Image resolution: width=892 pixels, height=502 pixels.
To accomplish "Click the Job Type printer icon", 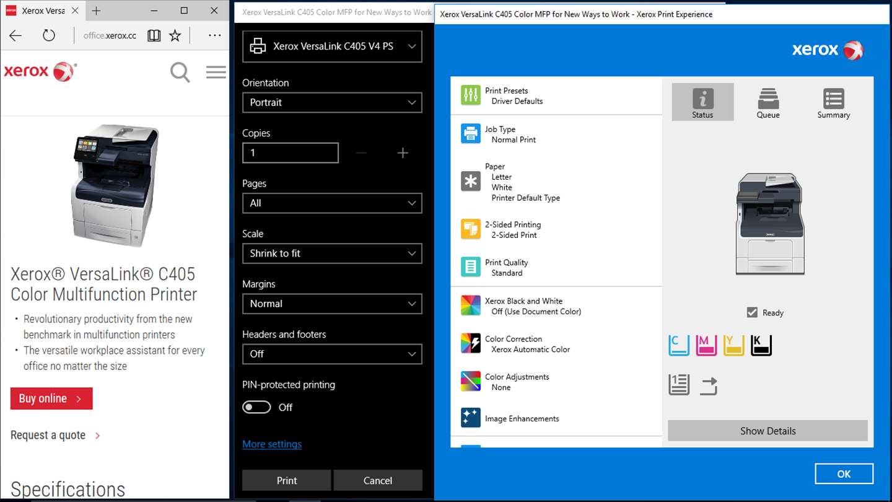I will pos(471,134).
